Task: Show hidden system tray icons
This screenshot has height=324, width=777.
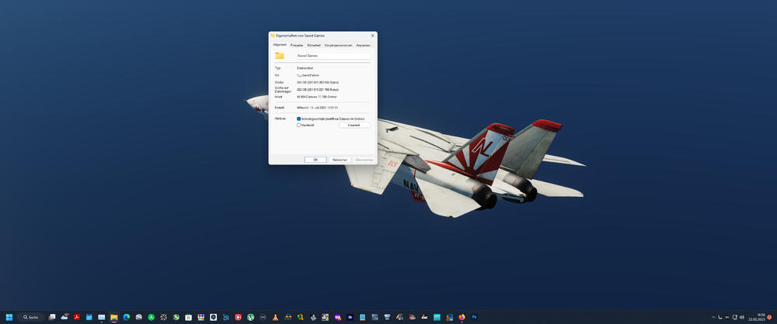Action: [x=713, y=317]
